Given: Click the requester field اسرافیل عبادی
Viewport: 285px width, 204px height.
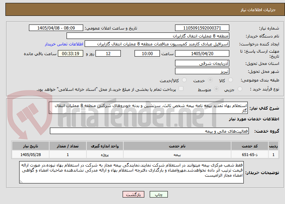Looking at the screenshot, I should tap(157, 44).
